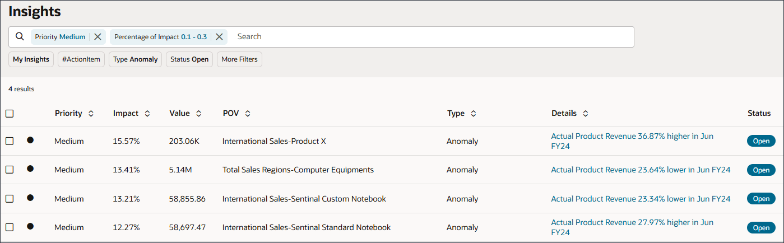Sort by Impact column arrows
Image resolution: width=784 pixels, height=243 pixels.
(147, 114)
